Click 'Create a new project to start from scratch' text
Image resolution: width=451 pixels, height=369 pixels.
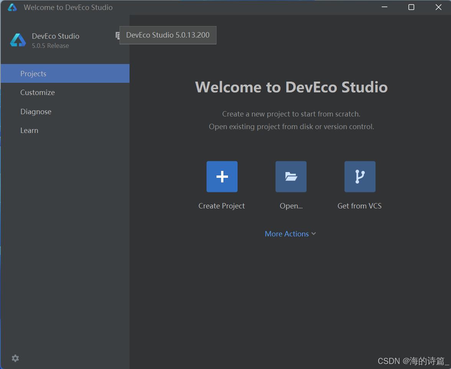coord(291,114)
